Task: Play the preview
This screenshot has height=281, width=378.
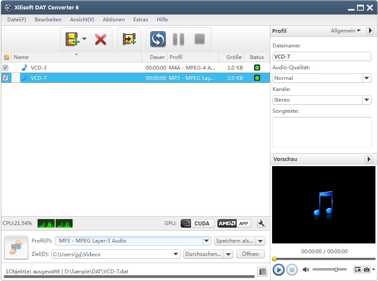Action: click(x=278, y=269)
